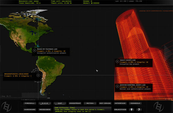Screen dimensions: 173x113
Task: Click the trophy achievements icon
Action: click(x=131, y=110)
